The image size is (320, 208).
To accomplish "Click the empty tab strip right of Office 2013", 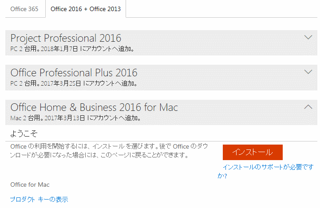I will tap(221, 9).
